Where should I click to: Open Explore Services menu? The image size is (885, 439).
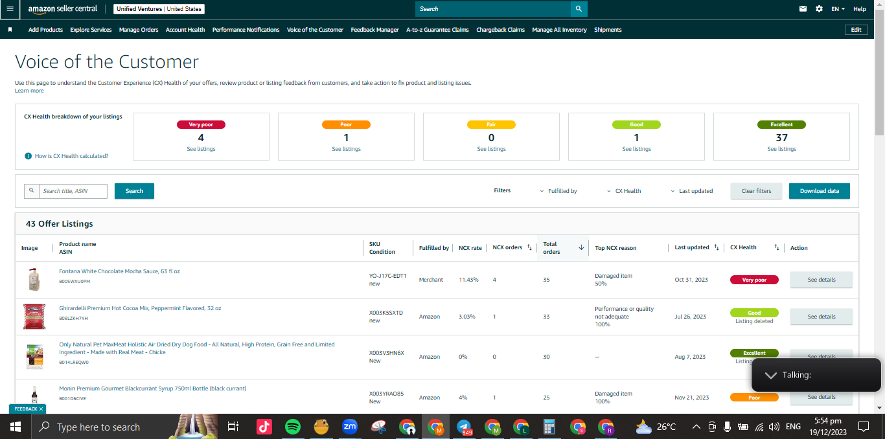pyautogui.click(x=91, y=30)
